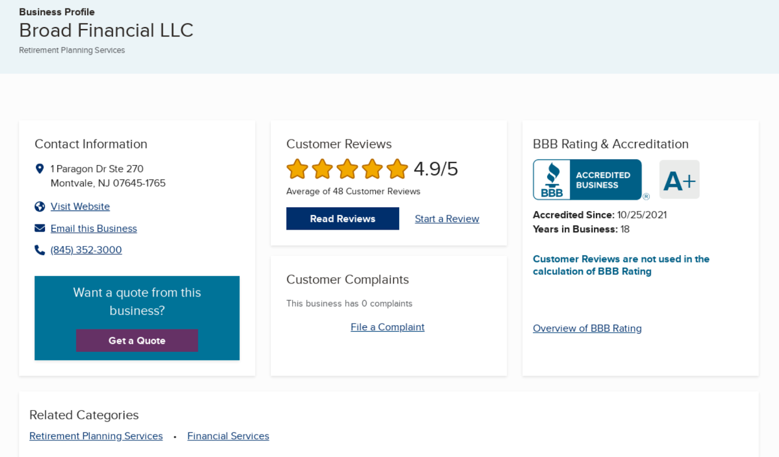Click the fifth gold review star
This screenshot has width=779, height=457.
[397, 169]
